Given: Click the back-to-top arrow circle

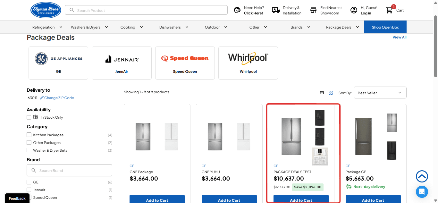Looking at the screenshot, I should 422,176.
